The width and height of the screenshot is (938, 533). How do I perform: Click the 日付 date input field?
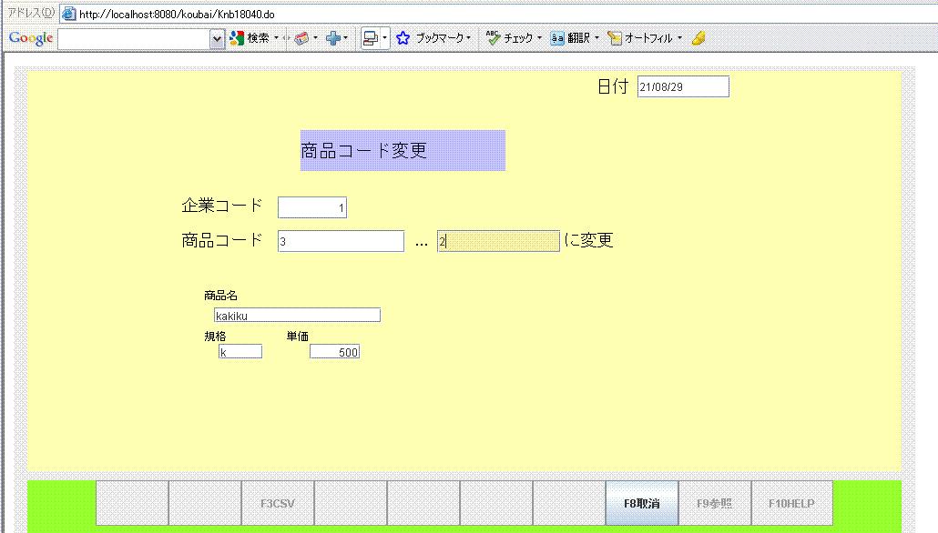(683, 86)
